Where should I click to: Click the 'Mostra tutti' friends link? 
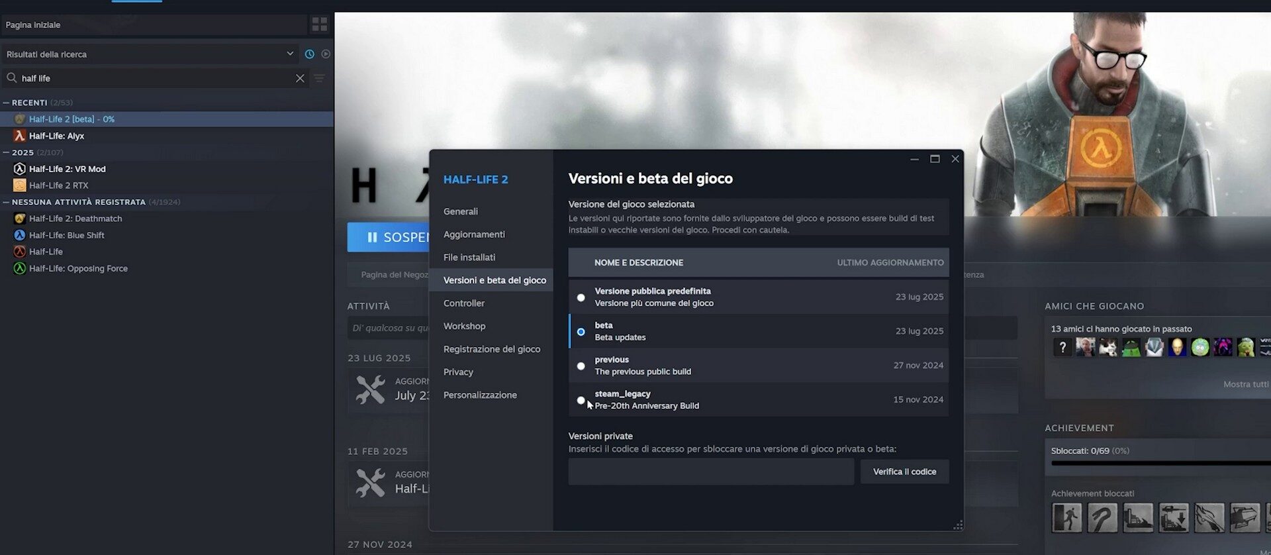click(1246, 384)
